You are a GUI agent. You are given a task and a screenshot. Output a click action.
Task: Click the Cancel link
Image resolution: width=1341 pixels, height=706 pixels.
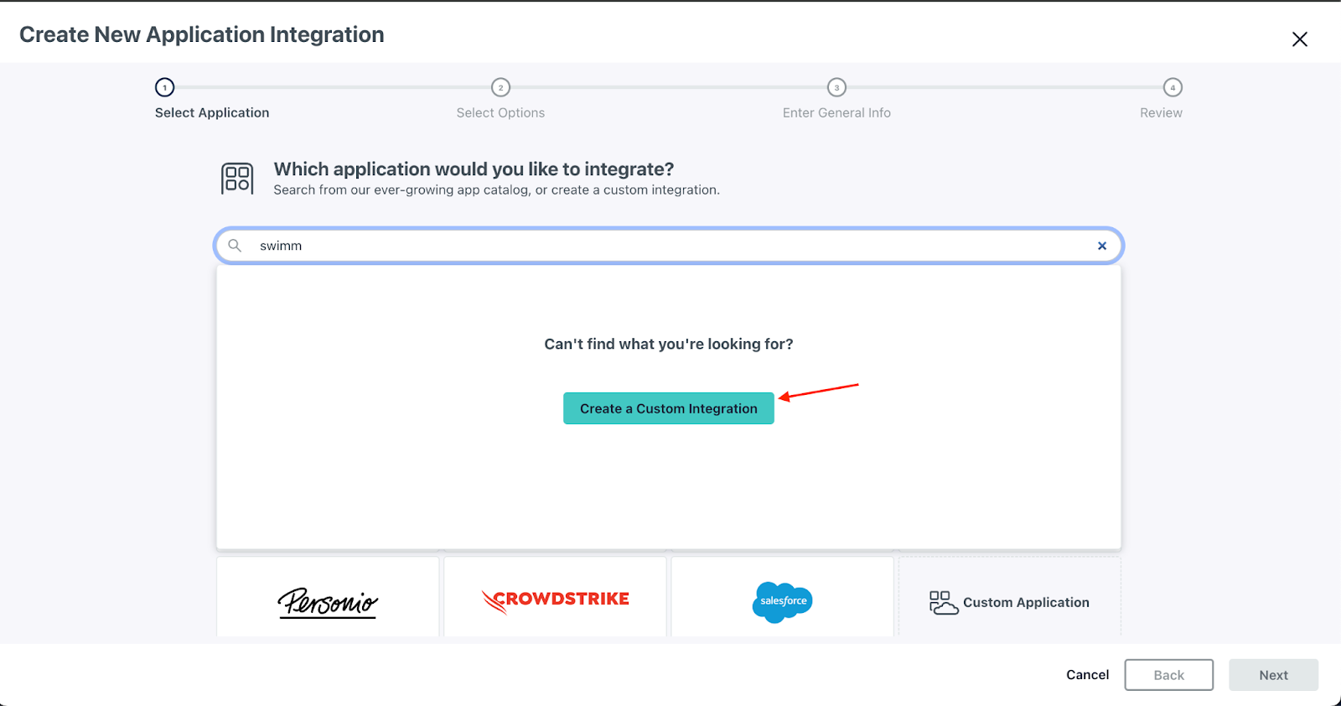pyautogui.click(x=1087, y=675)
